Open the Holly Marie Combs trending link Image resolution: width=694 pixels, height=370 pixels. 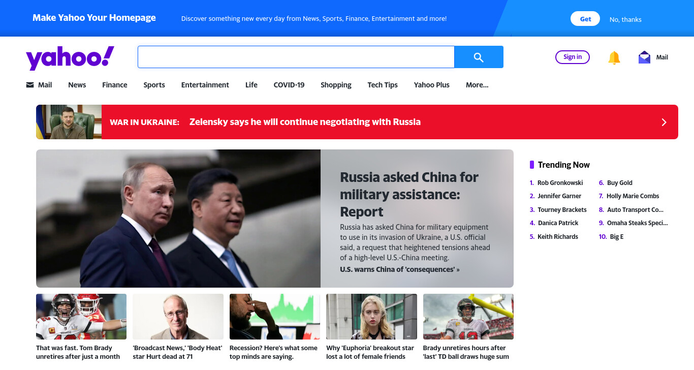click(633, 196)
